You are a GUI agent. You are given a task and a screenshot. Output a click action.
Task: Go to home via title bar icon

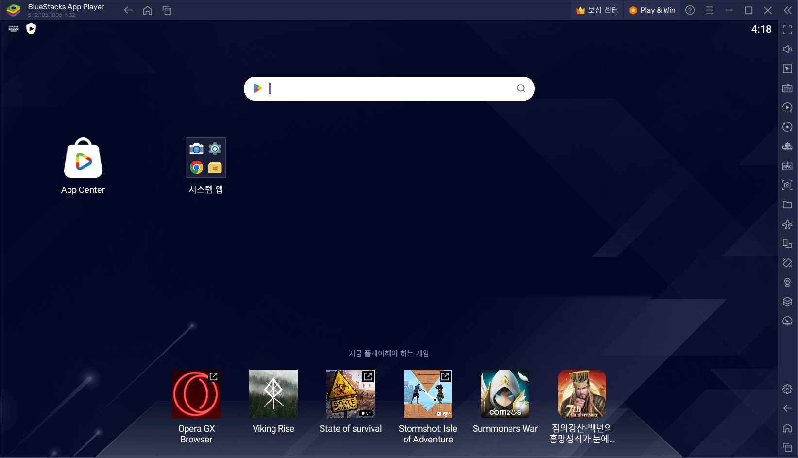click(x=148, y=10)
